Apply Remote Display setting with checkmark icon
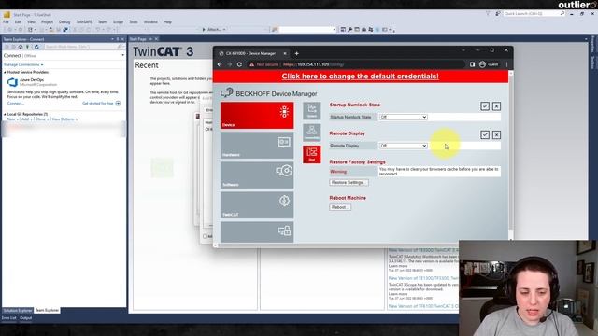Viewport: 598px width, 336px height. click(485, 134)
